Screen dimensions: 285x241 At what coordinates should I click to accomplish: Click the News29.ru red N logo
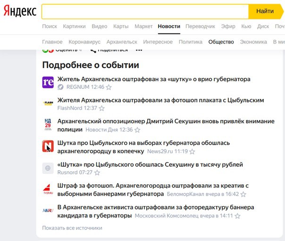[x=48, y=146]
